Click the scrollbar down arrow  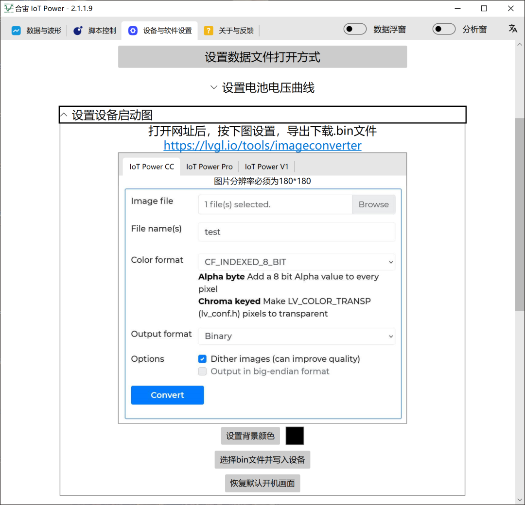coord(520,500)
